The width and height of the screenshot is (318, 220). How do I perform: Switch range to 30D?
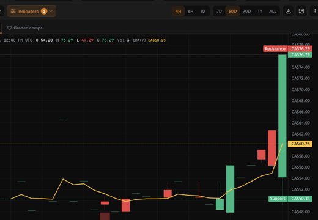pyautogui.click(x=232, y=11)
